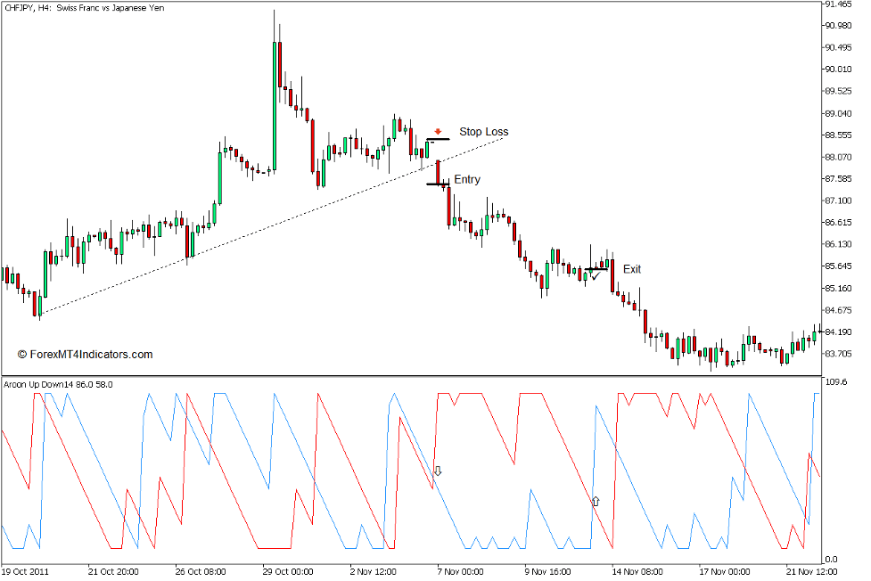Click the hollow up arrow in the Aroon panel
Image resolution: width=871 pixels, height=581 pixels.
pos(595,501)
